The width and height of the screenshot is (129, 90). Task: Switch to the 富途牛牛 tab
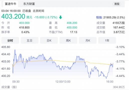tap(10, 4)
